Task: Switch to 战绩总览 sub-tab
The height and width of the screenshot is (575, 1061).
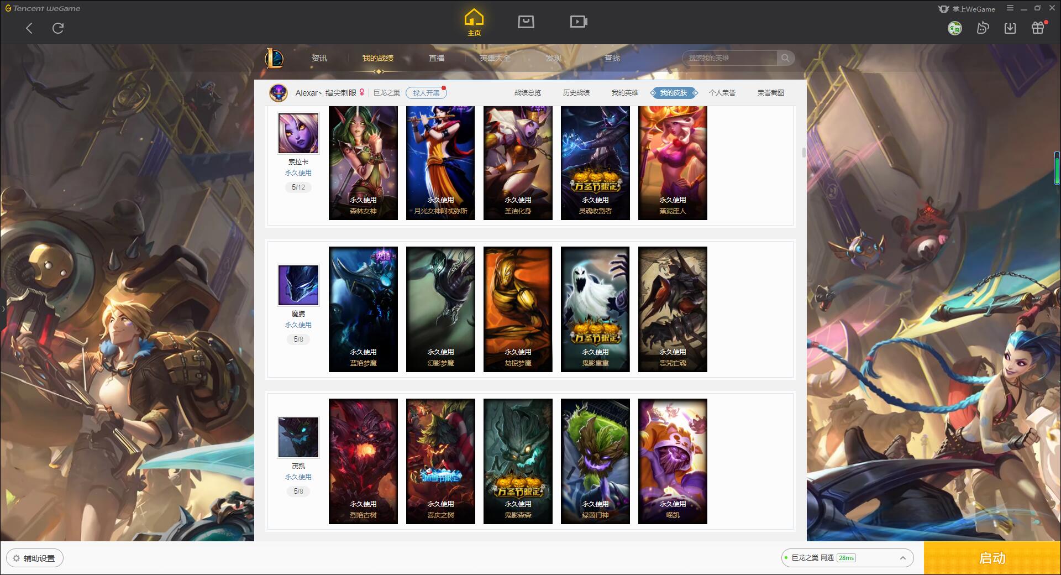Action: coord(528,93)
